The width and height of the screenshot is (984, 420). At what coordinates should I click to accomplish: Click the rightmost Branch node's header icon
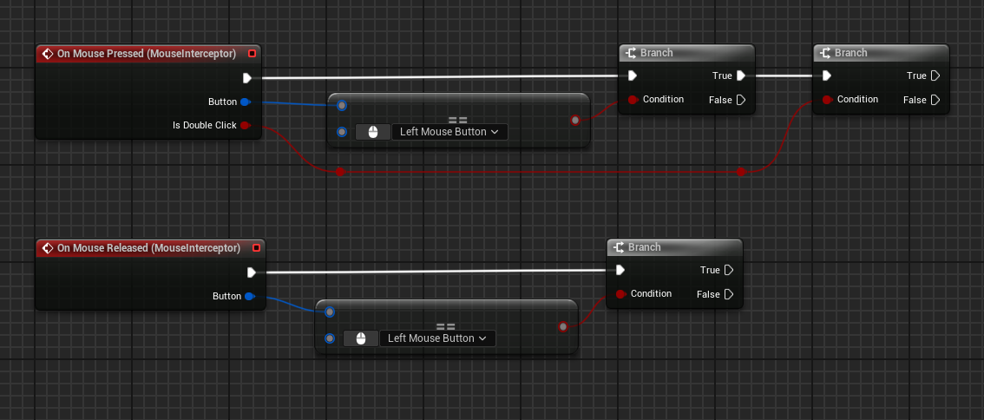pos(825,54)
